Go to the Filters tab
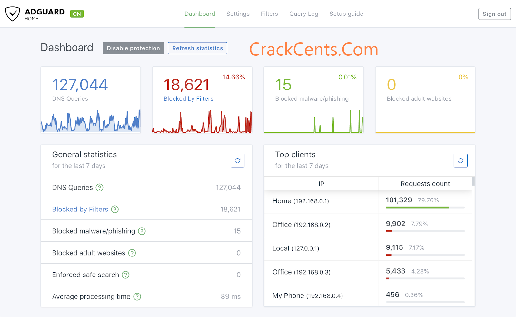 point(269,14)
